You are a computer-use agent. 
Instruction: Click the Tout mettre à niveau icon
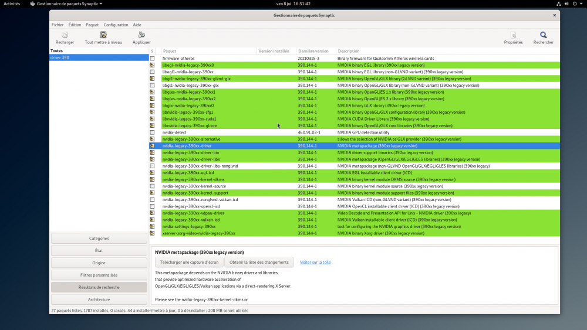103,35
